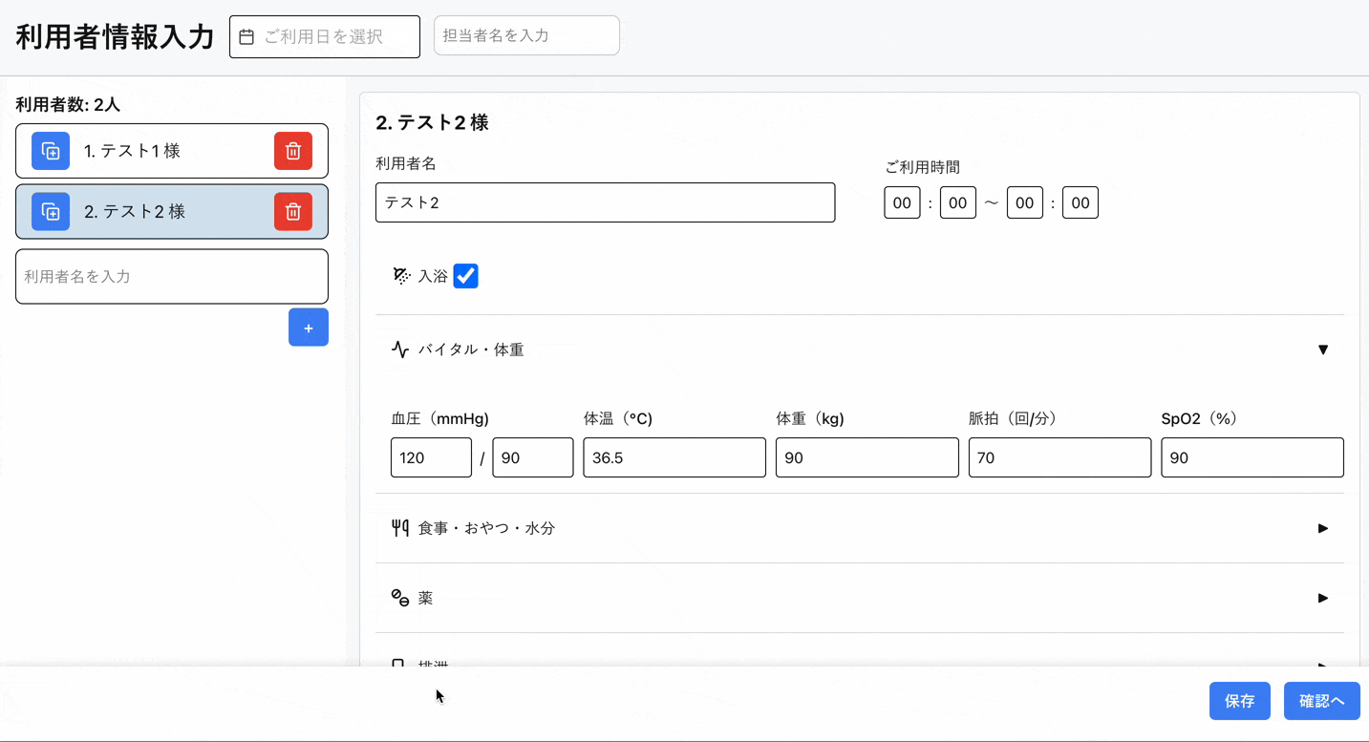1369x742 pixels.
Task: Click the pill icon on the 薬 section
Action: 401,598
